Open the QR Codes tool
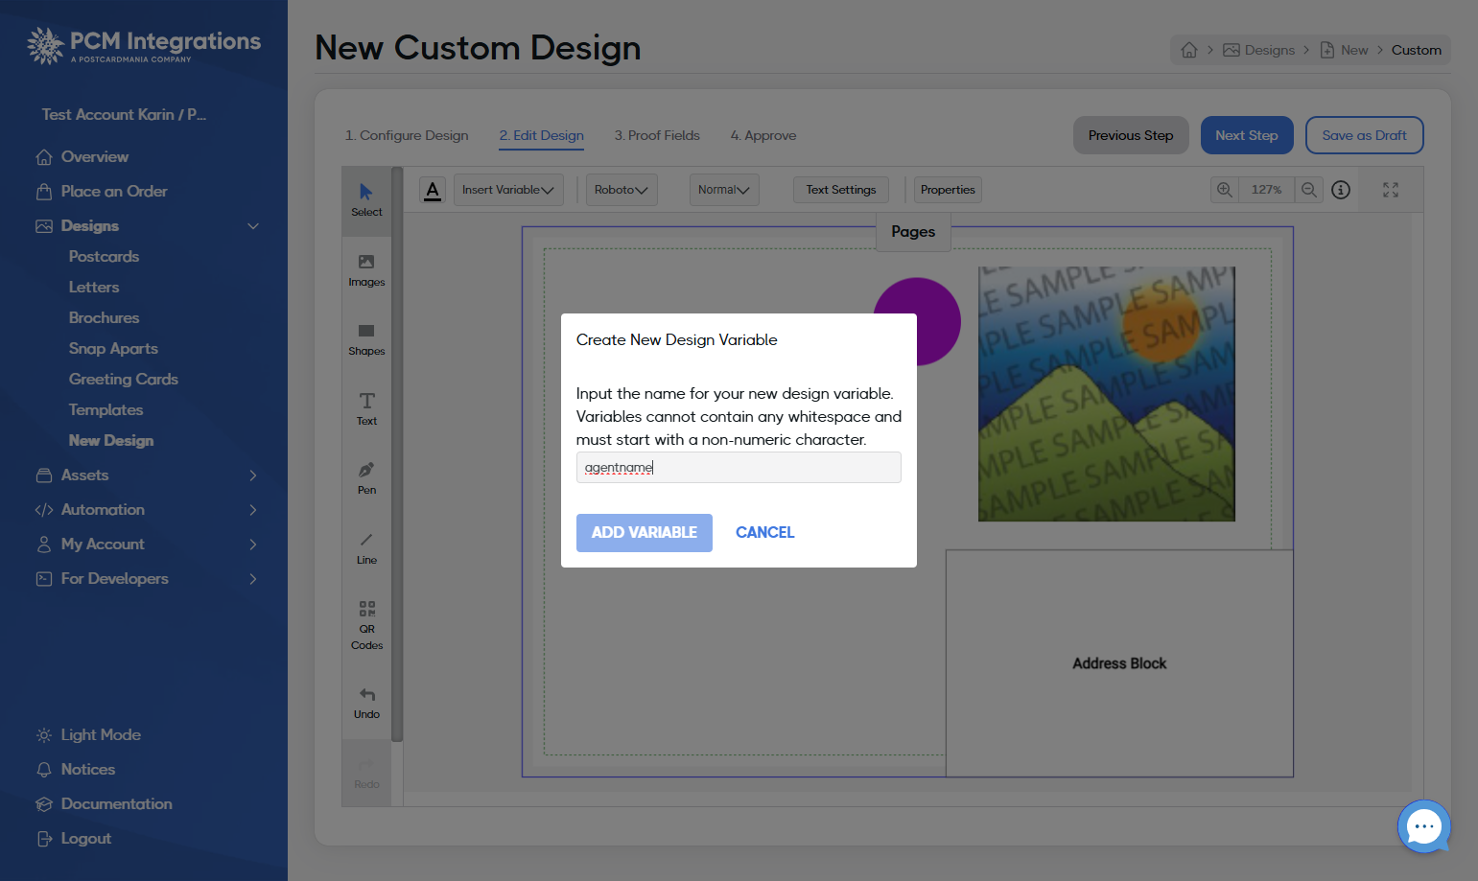 [x=366, y=625]
